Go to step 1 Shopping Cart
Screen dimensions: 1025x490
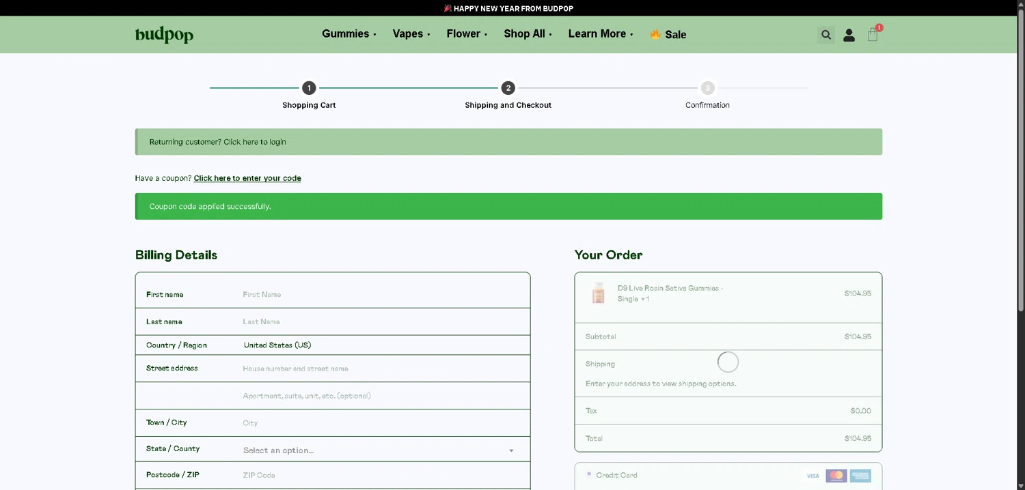[309, 95]
